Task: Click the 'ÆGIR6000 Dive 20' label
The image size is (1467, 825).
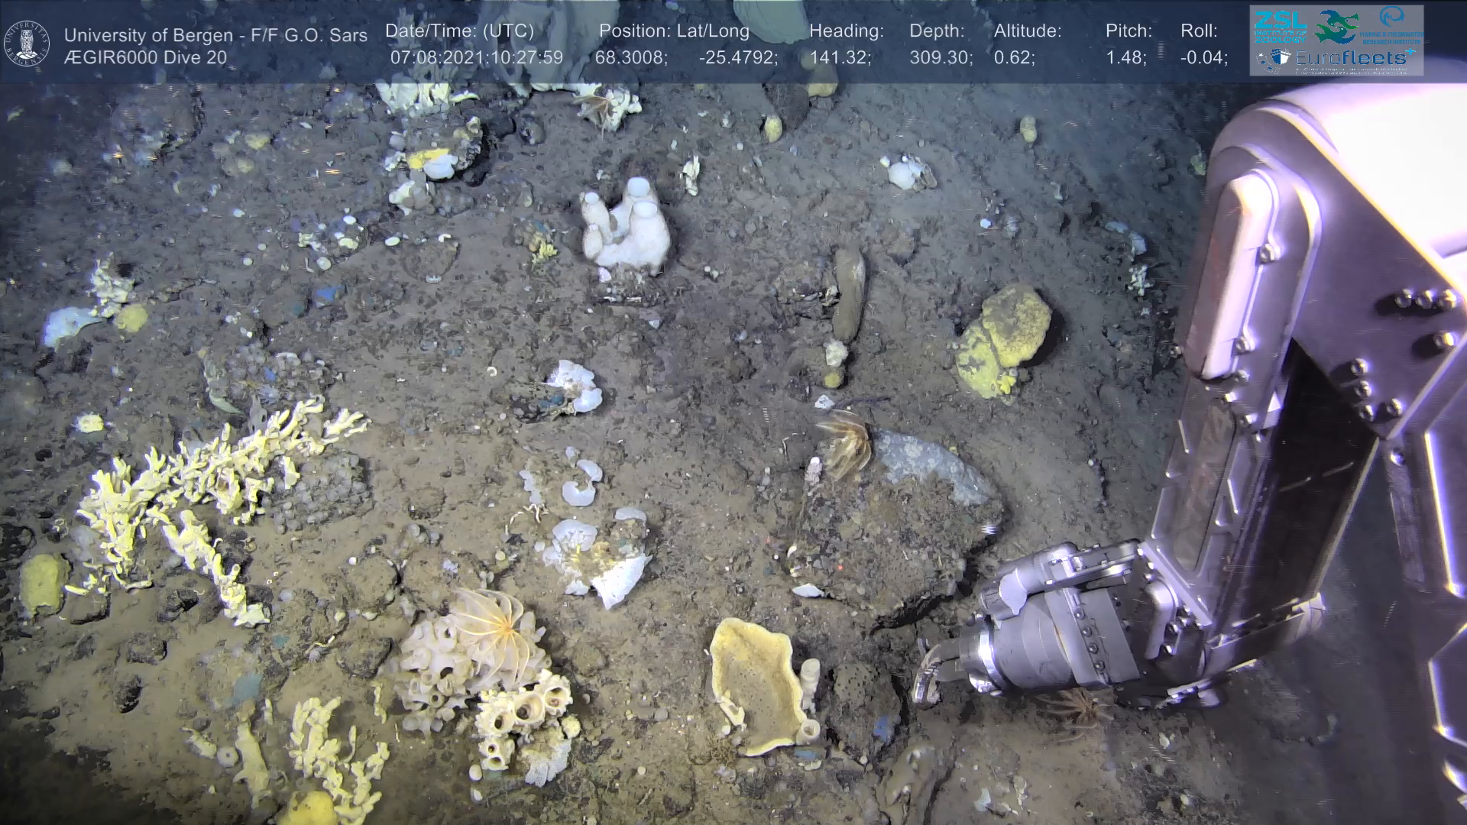Action: pyautogui.click(x=145, y=58)
